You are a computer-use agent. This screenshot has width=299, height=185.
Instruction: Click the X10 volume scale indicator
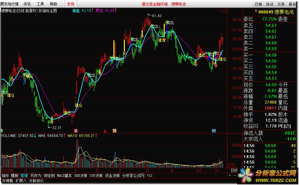(231, 165)
